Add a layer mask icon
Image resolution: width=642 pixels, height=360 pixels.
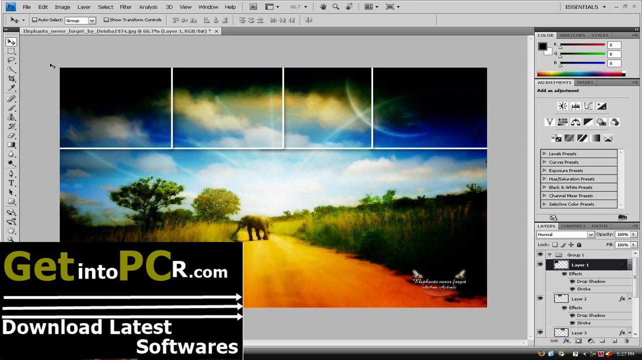point(578,341)
